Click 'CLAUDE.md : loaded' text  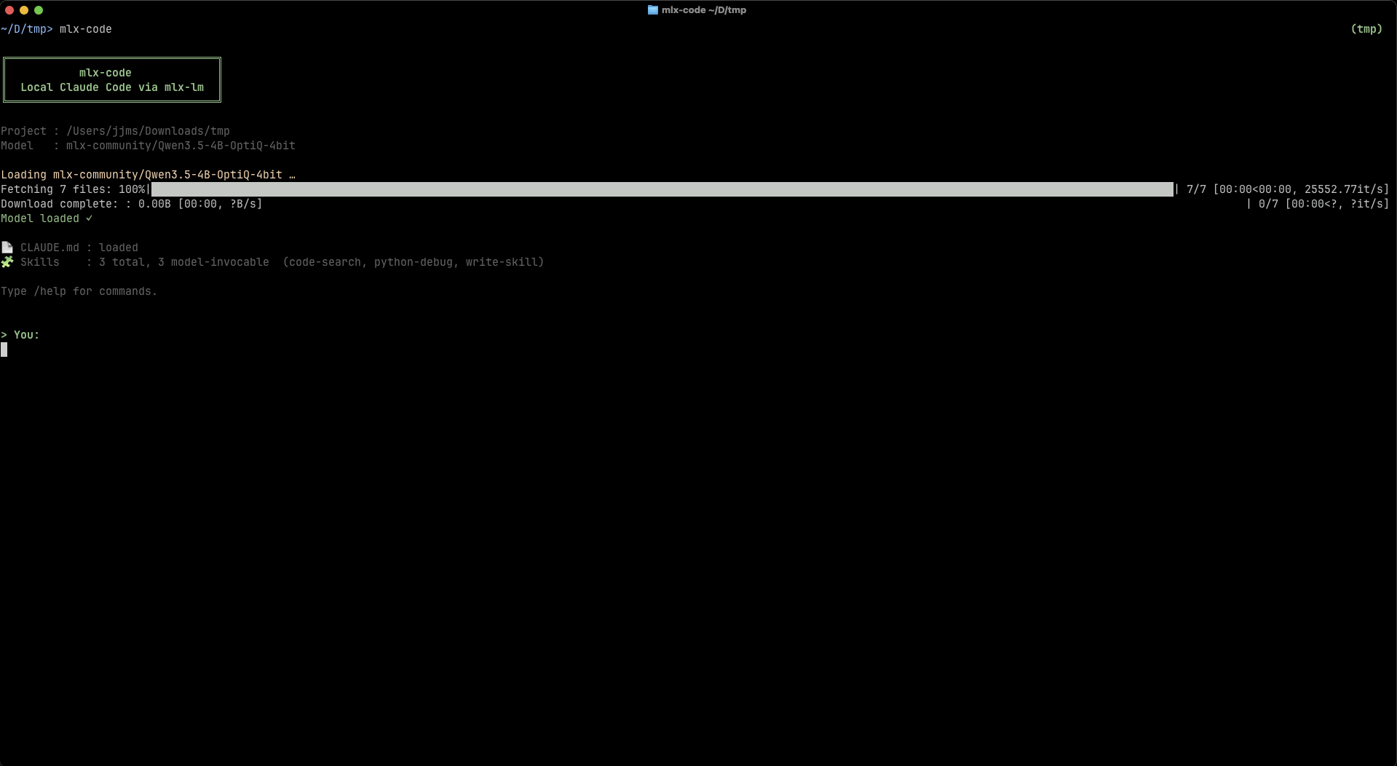pos(79,248)
